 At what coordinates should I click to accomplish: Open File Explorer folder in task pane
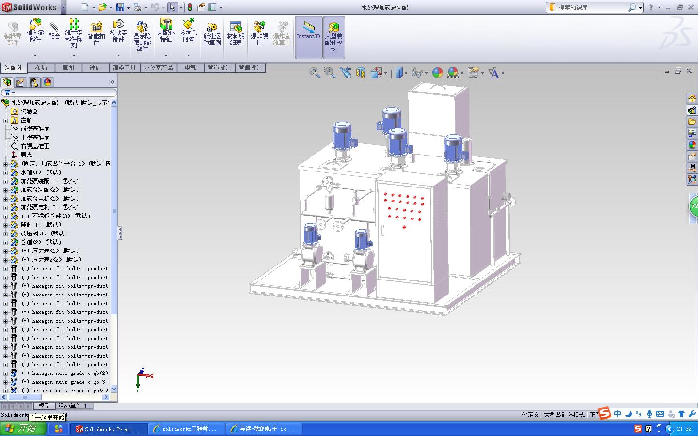pyautogui.click(x=692, y=122)
